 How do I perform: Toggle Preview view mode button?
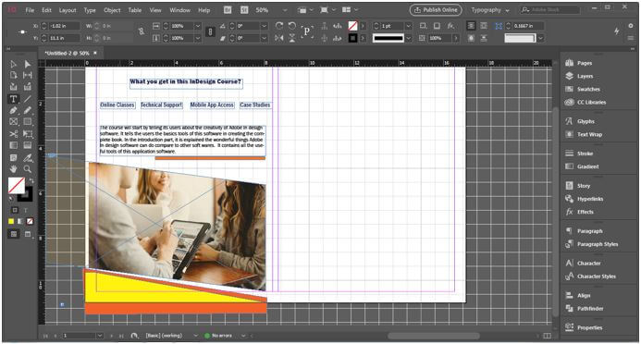pos(28,234)
